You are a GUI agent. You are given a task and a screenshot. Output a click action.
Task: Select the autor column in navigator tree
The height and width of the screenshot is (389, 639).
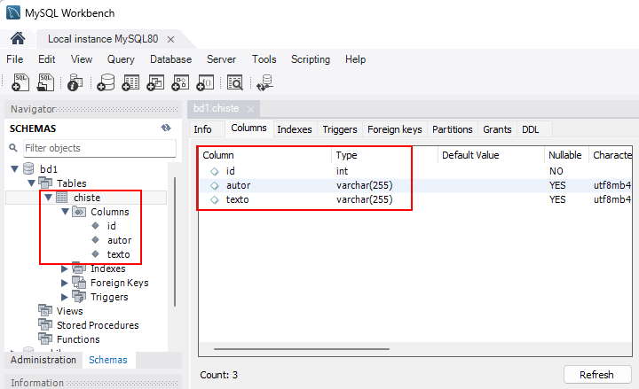pos(120,240)
